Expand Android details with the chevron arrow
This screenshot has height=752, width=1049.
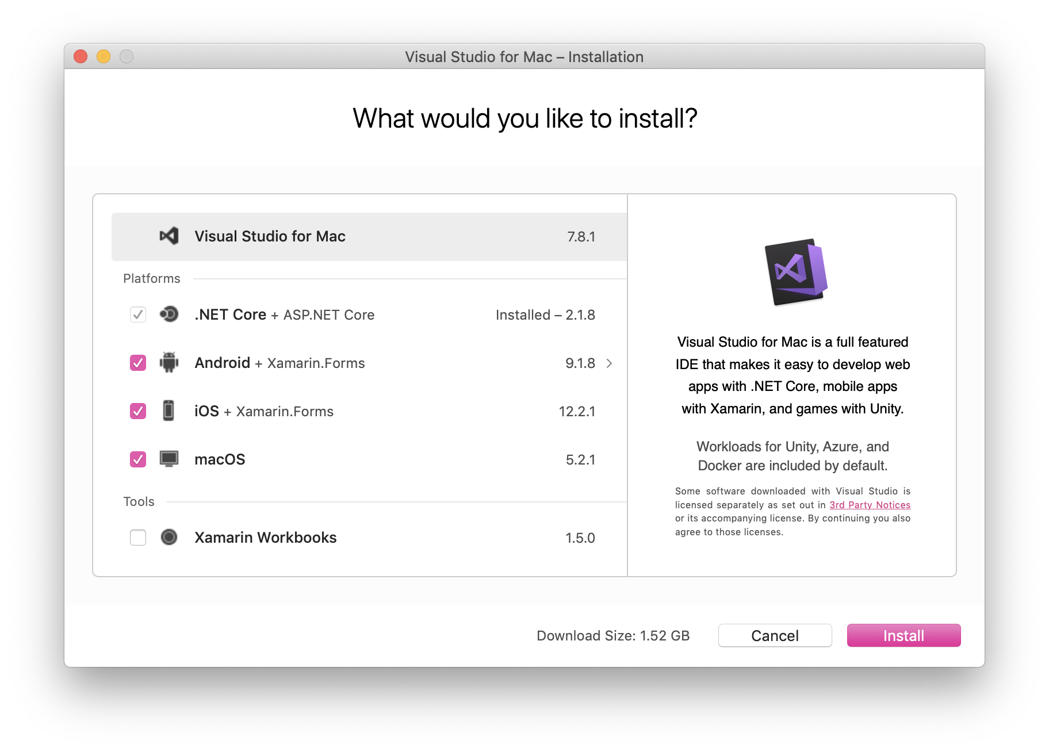[610, 363]
